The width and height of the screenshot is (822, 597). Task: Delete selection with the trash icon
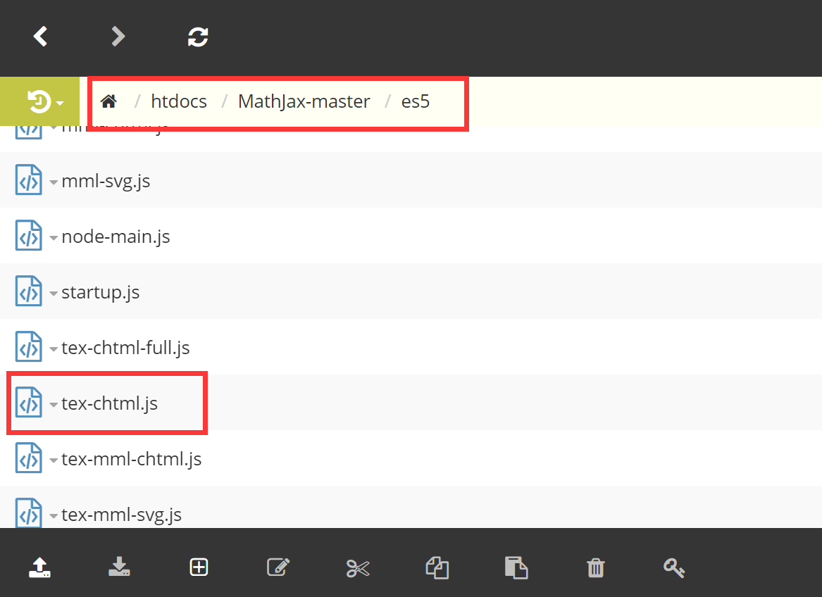click(x=596, y=567)
